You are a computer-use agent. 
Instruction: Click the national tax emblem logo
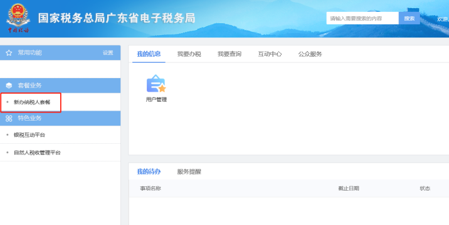point(18,18)
